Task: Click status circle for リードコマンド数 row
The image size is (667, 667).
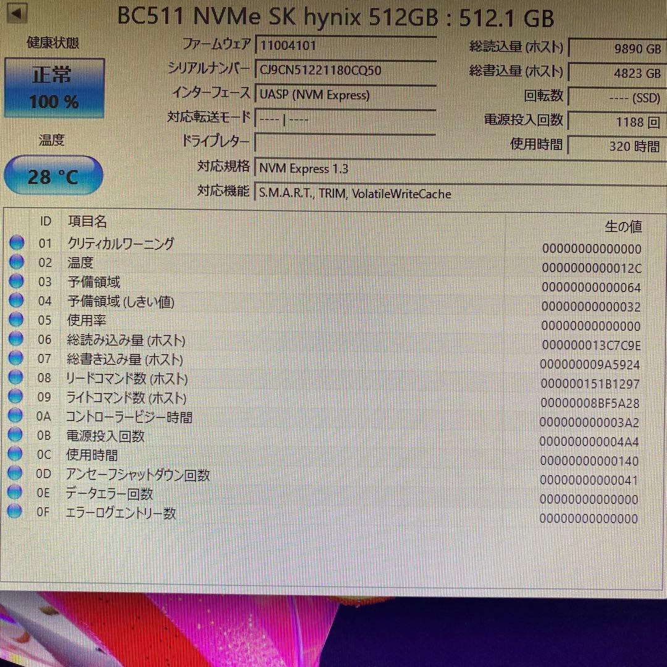Action: 15,377
